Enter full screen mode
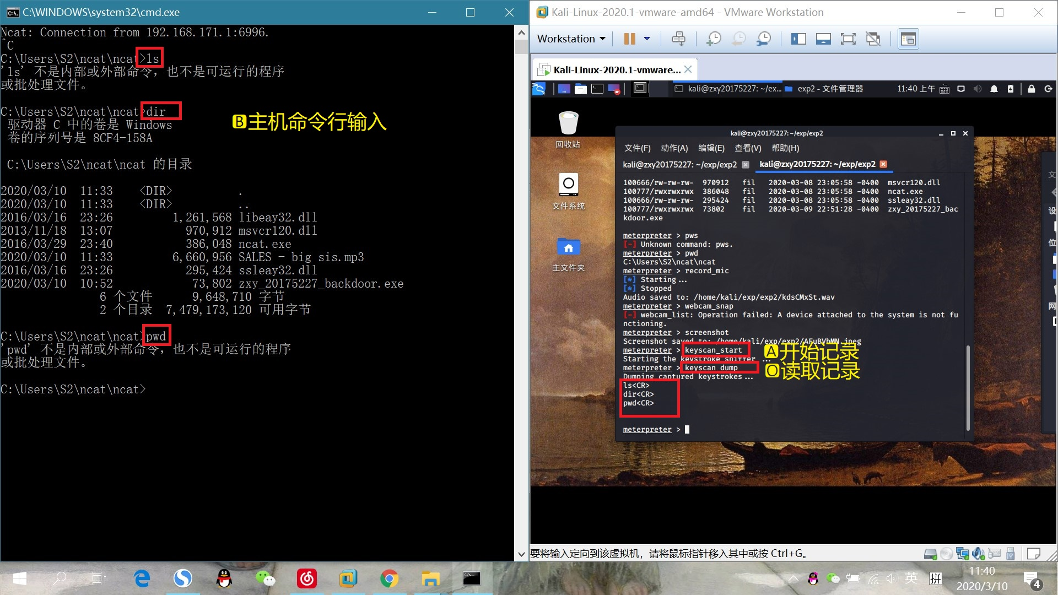Image resolution: width=1058 pixels, height=595 pixels. click(848, 39)
